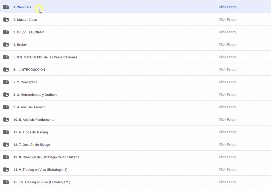Viewport: 271px width, 188px height.
Task: Click the folder icon for Gestión de Riesgo
Action: pos(6,145)
